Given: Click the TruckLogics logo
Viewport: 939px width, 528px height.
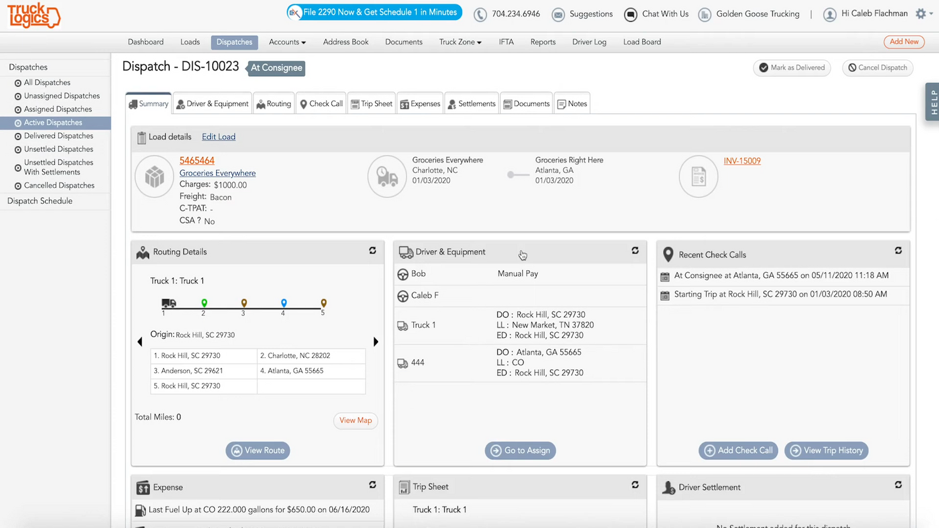Looking at the screenshot, I should coord(34,16).
